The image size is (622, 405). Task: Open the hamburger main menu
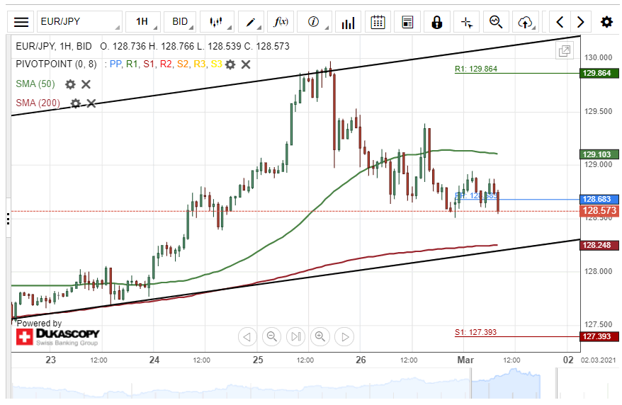tap(21, 22)
